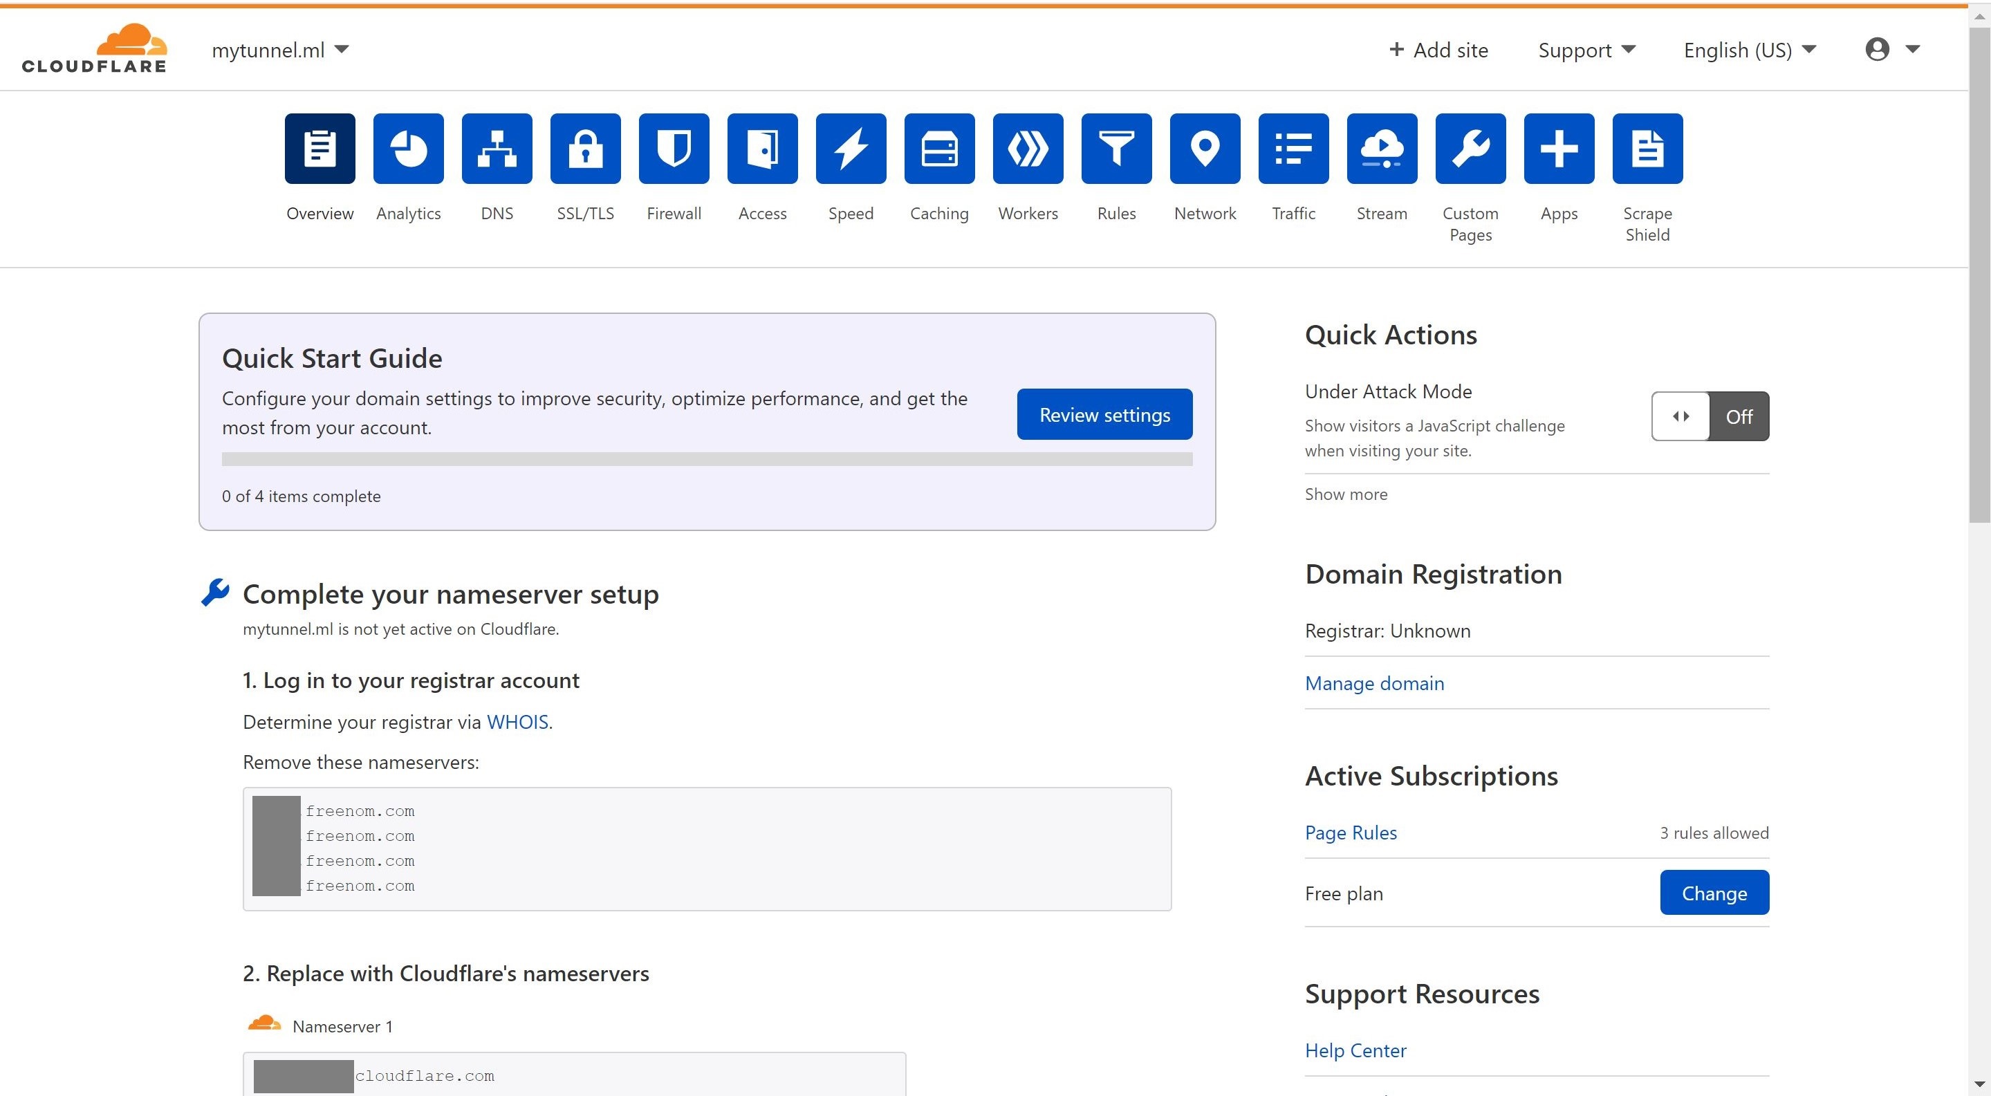
Task: Open the Apps plus icon
Action: (1559, 149)
